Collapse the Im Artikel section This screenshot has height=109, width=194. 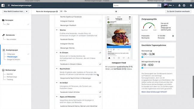[x=57, y=83]
